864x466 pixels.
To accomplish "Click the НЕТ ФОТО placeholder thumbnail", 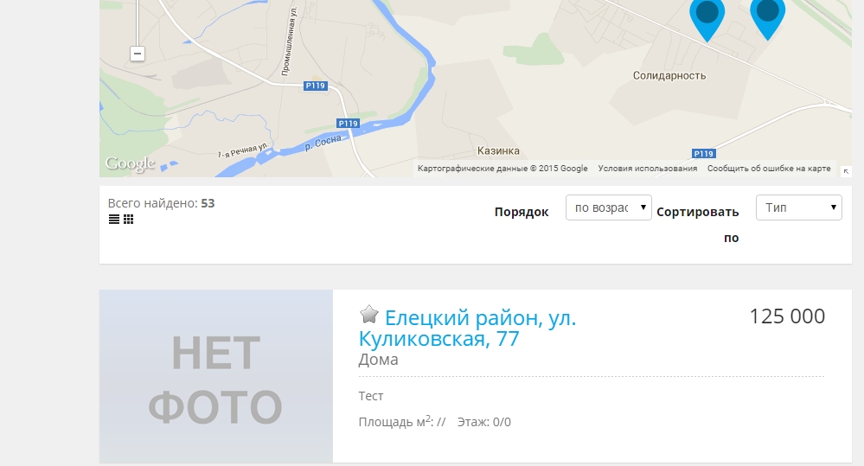I will [x=216, y=376].
